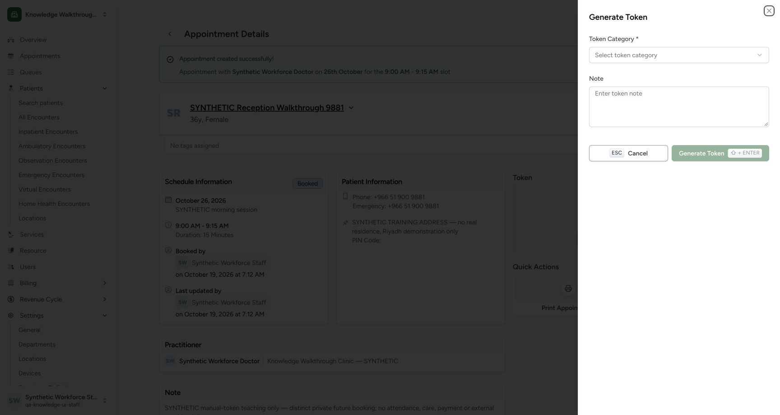Click the SR patient avatar
The image size is (780, 415).
(174, 113)
